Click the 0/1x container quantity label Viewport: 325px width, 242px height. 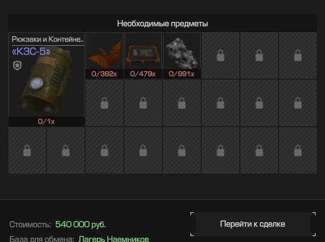coord(46,121)
